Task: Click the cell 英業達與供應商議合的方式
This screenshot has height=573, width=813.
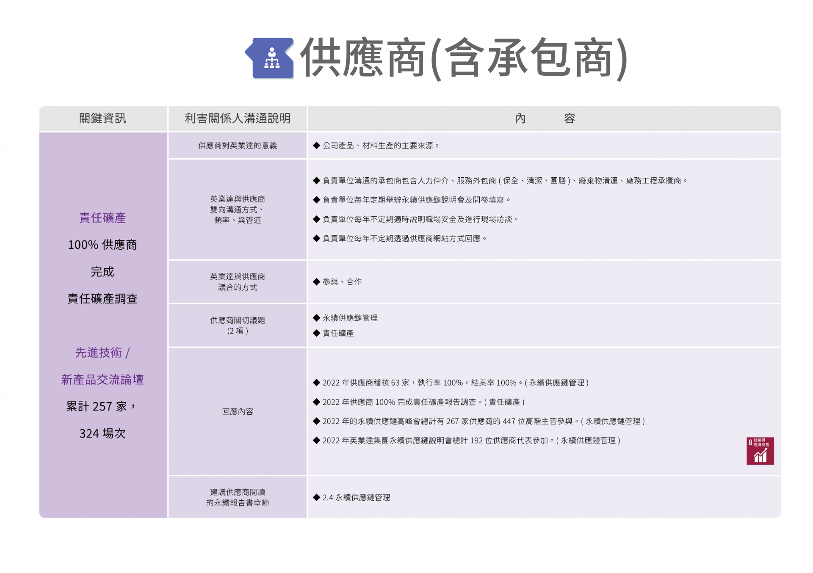Action: (x=238, y=282)
